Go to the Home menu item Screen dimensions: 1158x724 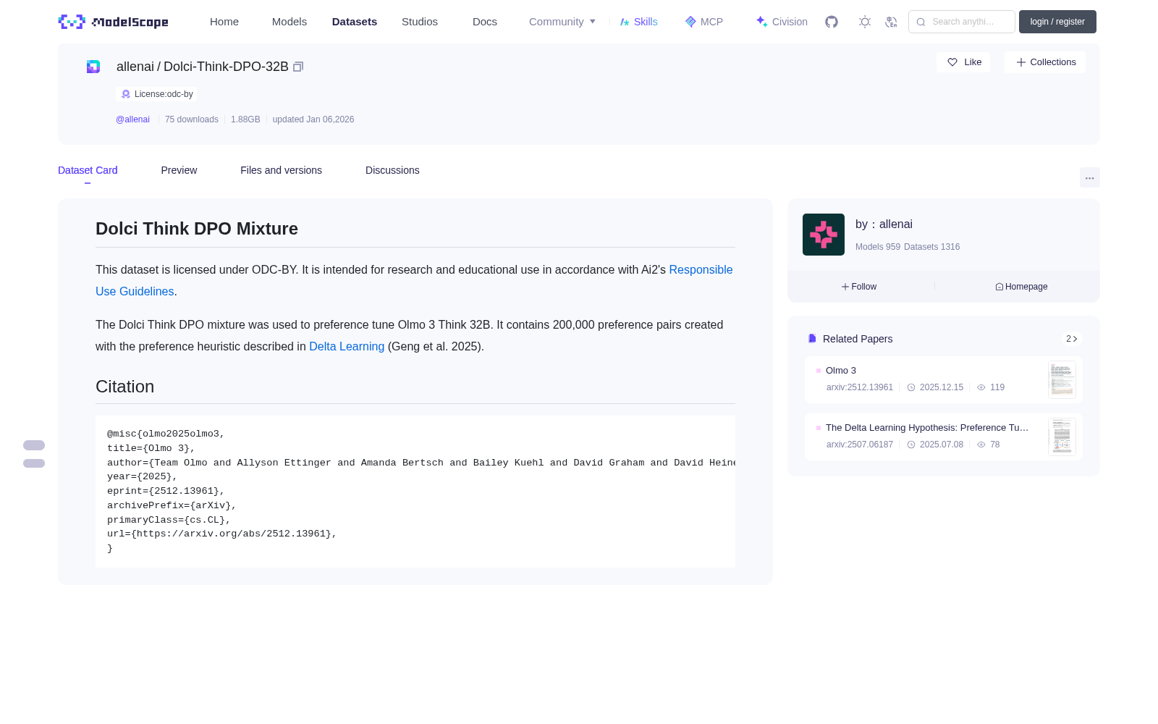224,22
